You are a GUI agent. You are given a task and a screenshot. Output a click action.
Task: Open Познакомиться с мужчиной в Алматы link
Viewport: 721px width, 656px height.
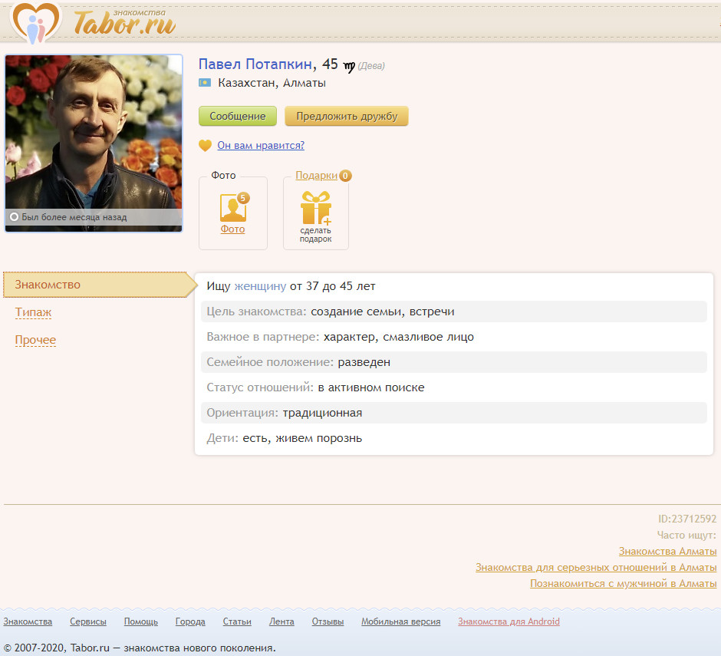click(x=623, y=583)
